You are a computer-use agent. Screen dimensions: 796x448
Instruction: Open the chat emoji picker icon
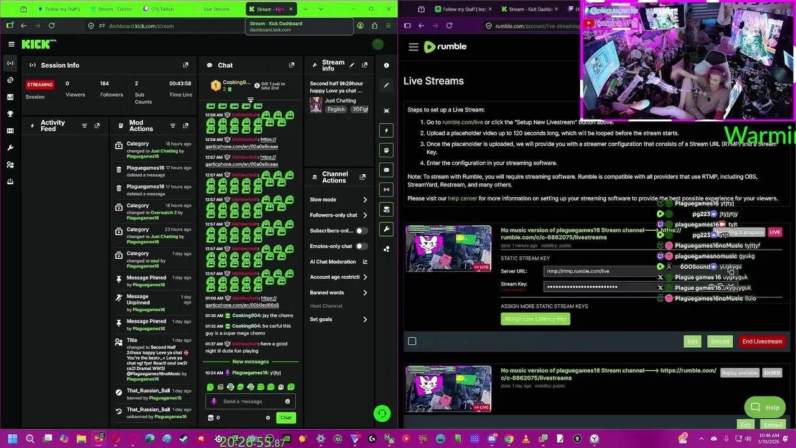click(x=287, y=401)
